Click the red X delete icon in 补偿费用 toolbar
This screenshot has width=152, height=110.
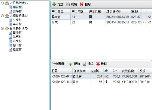(x=98, y=64)
